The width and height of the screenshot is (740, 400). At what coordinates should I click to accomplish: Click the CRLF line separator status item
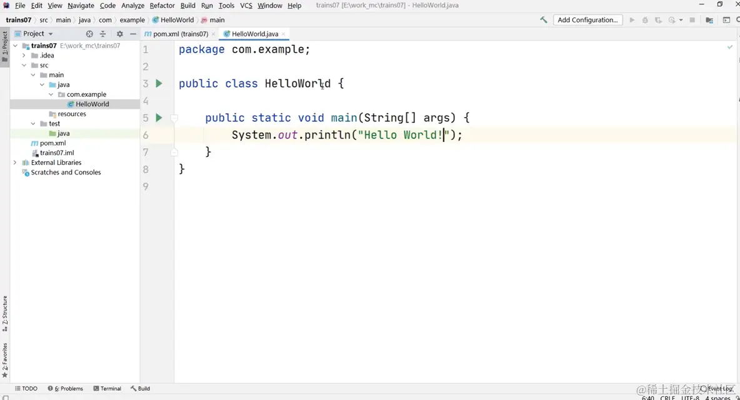tap(667, 397)
